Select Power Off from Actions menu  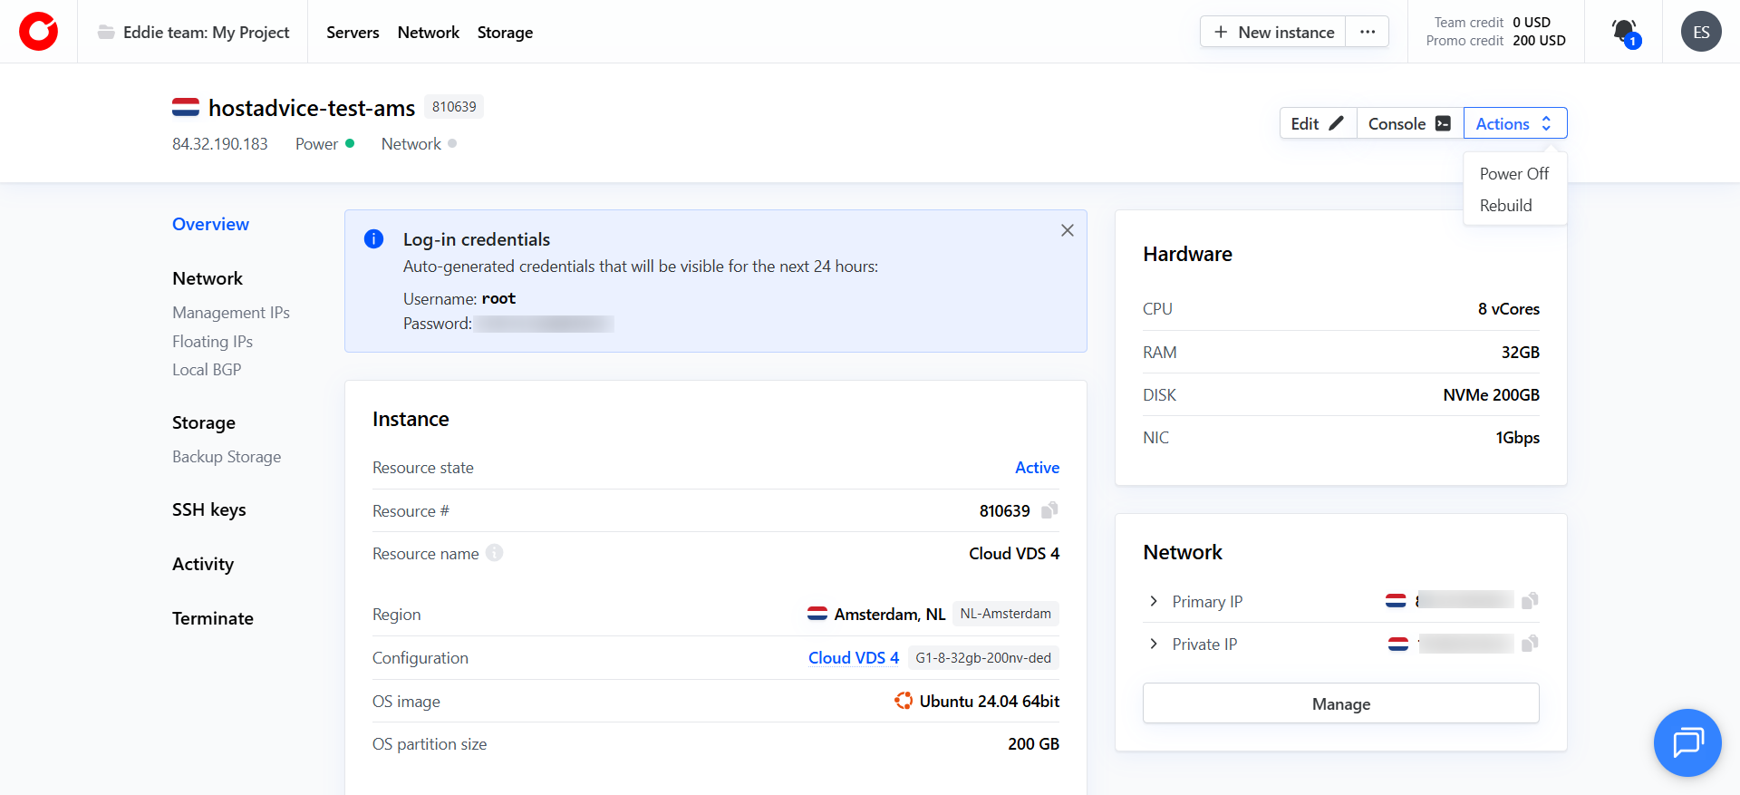tap(1514, 173)
